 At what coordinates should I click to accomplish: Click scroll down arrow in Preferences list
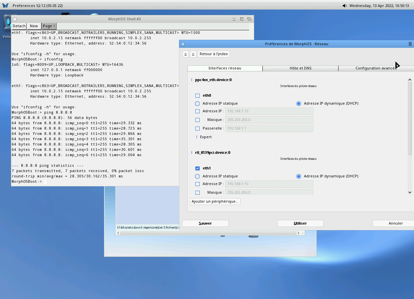coord(410,192)
